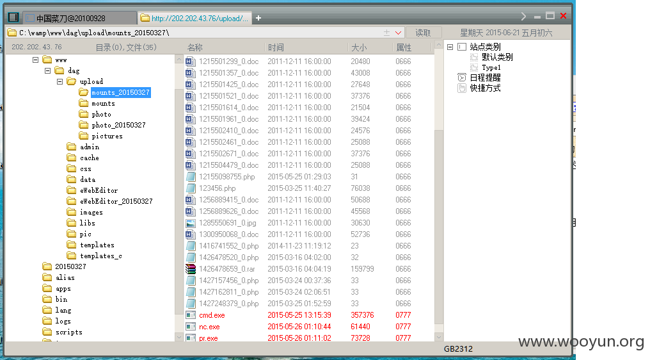Select the nc.exe file icon
Screen dimensions: 650x360
point(190,327)
